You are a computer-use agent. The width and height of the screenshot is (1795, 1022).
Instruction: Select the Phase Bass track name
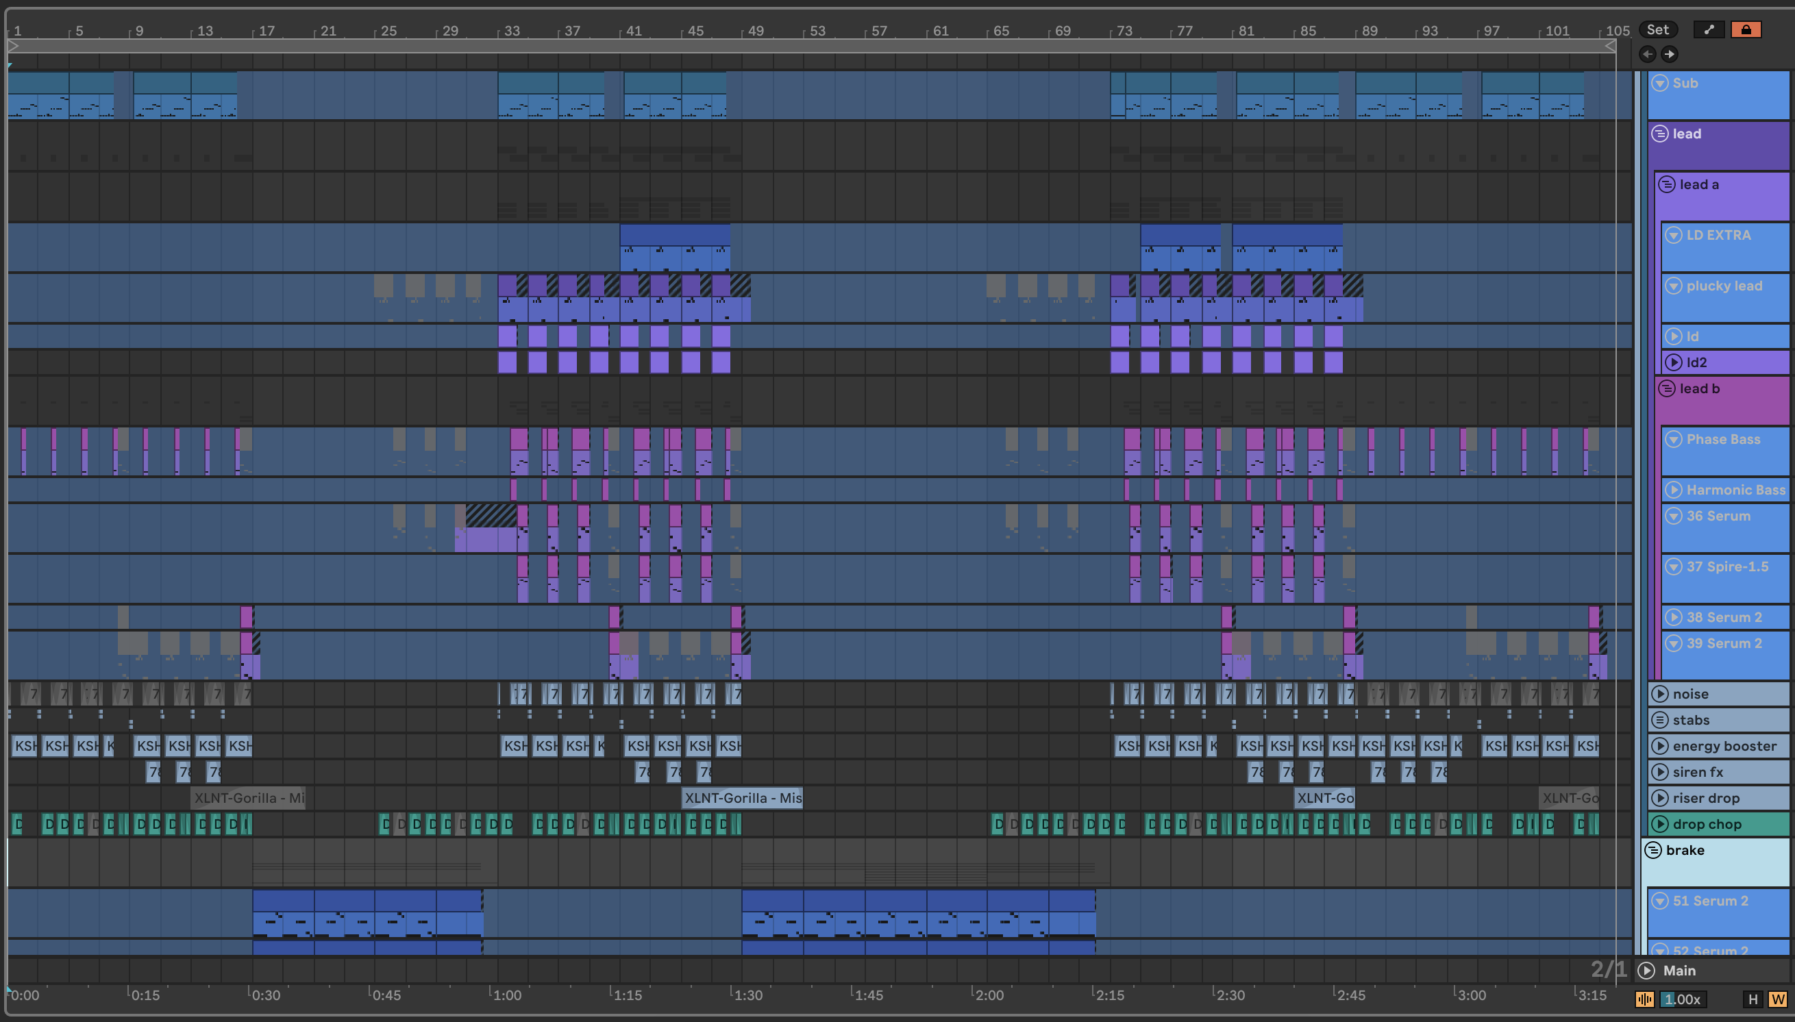point(1723,439)
